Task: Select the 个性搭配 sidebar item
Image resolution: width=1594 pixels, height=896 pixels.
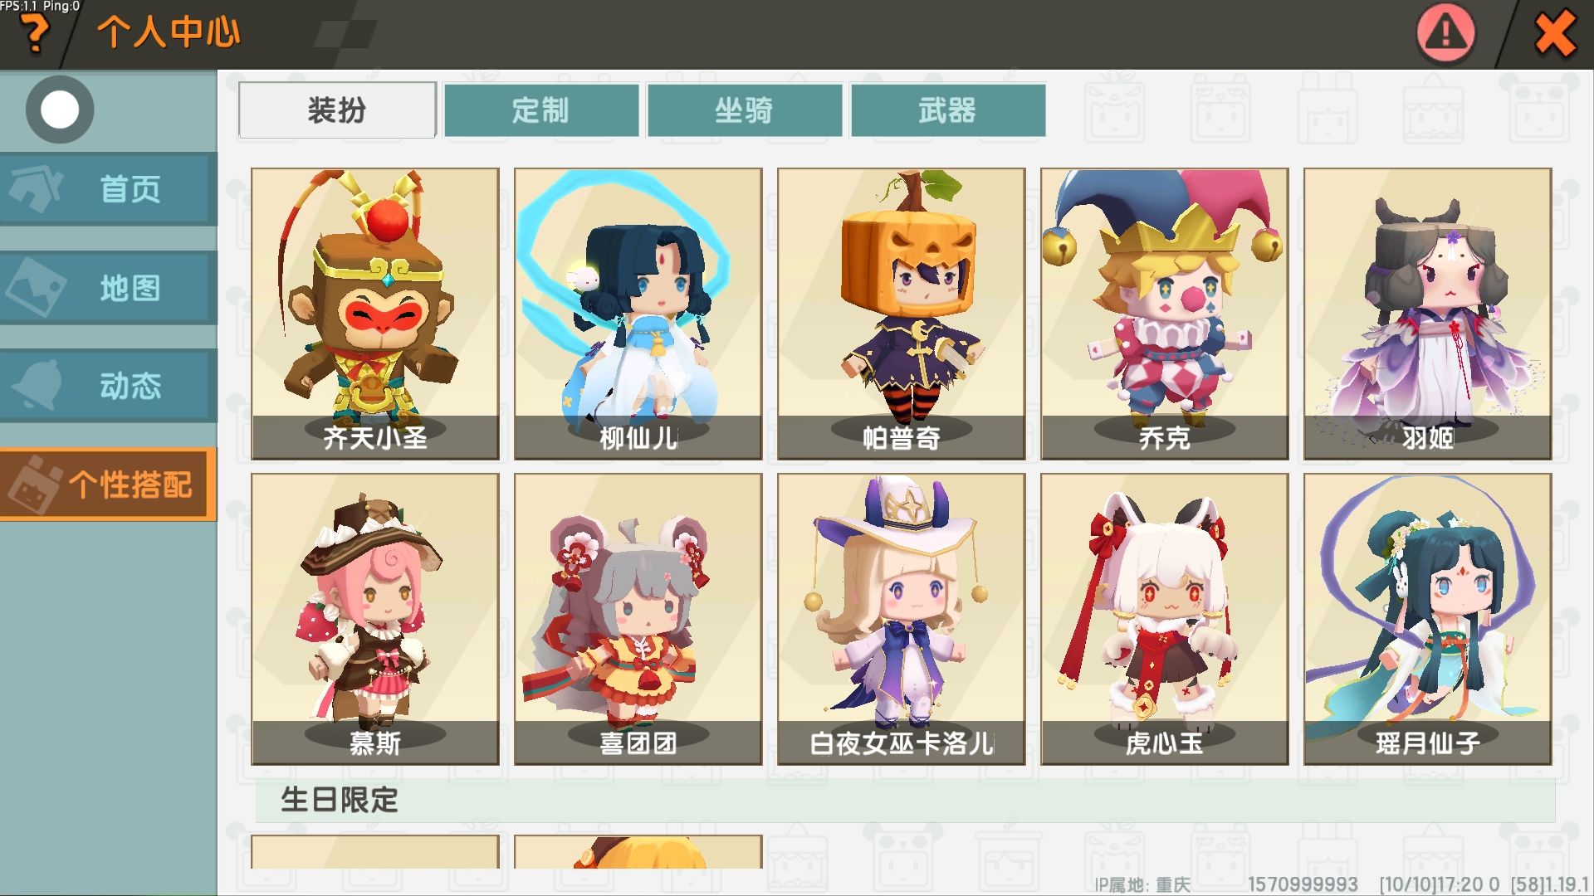Action: (x=108, y=485)
